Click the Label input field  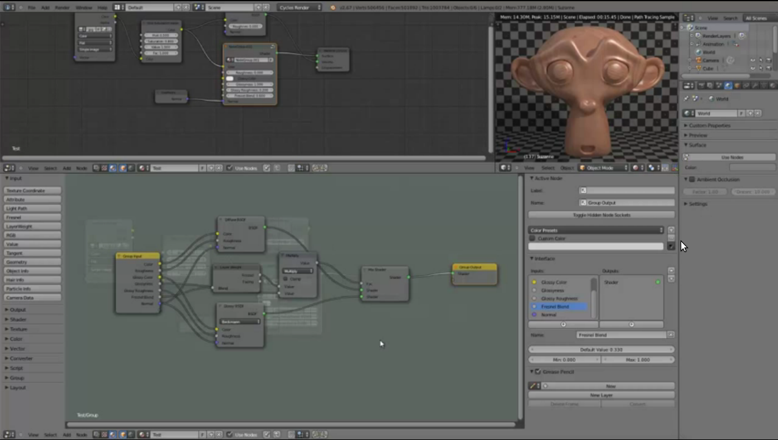click(626, 191)
